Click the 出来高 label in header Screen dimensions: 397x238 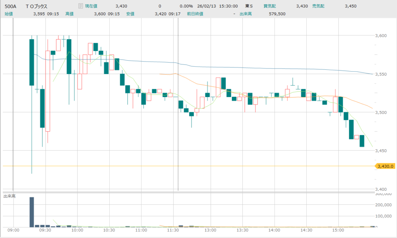click(x=245, y=14)
